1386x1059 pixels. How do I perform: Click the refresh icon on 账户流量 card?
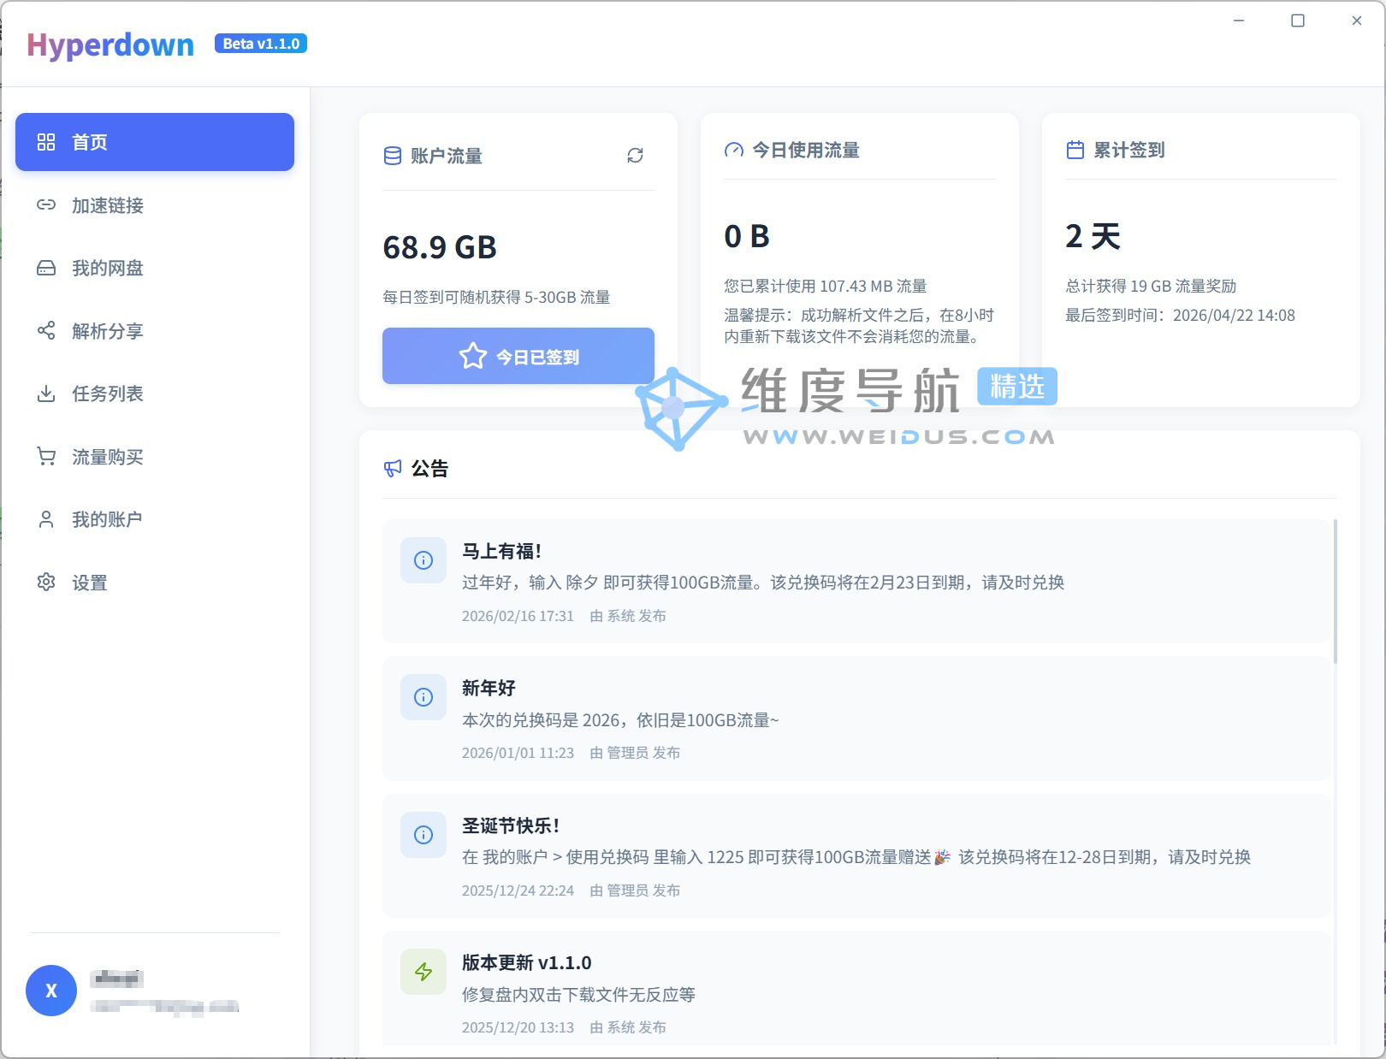pyautogui.click(x=634, y=156)
